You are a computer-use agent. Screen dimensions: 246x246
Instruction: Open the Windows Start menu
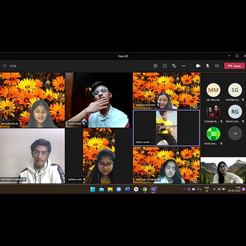coord(92,189)
